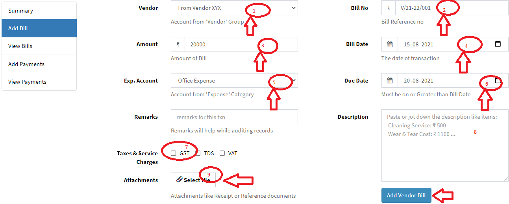The width and height of the screenshot is (509, 204).
Task: Click the rupee icon in Amount field
Action: (x=178, y=44)
